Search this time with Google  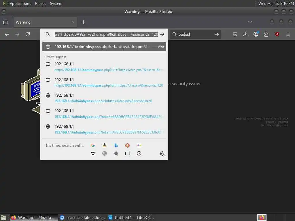tap(93, 145)
